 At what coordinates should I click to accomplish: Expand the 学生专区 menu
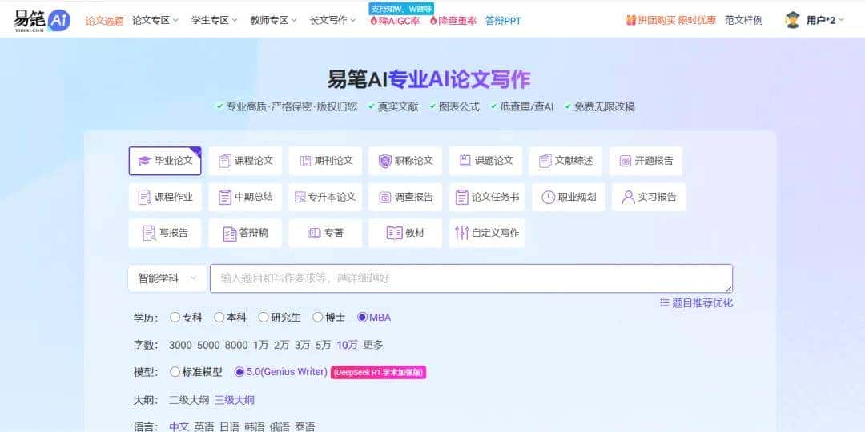215,20
